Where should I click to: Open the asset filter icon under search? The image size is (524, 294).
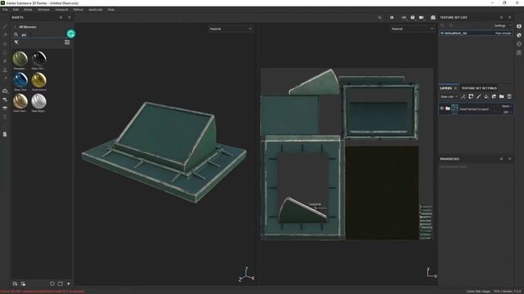pos(16,42)
